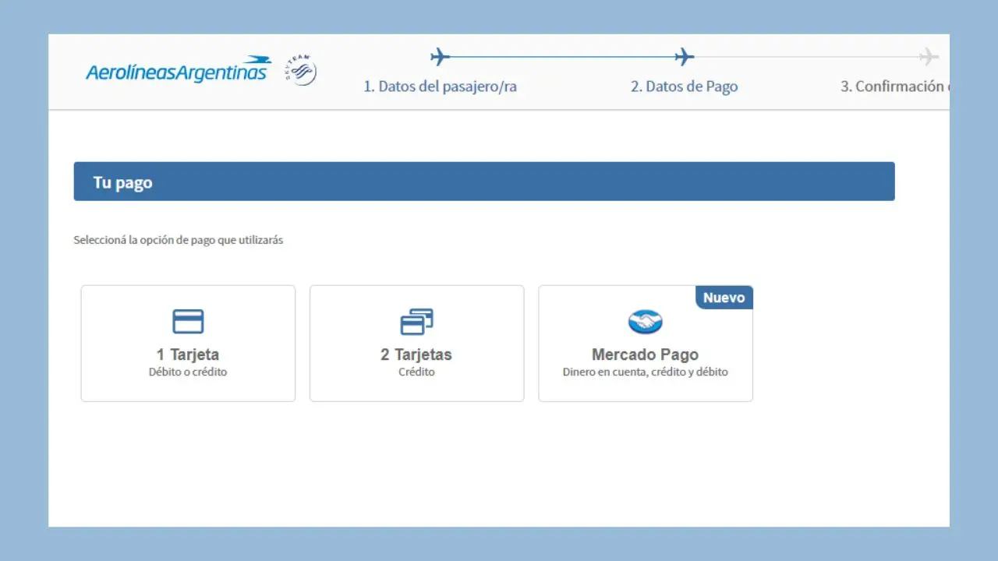Viewport: 998px width, 561px height.
Task: Click the Nuevo badge on Mercado Pago
Action: point(724,298)
